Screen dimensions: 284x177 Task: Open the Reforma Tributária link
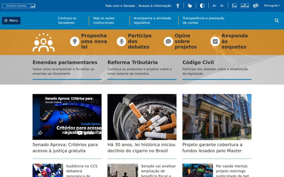point(133,62)
